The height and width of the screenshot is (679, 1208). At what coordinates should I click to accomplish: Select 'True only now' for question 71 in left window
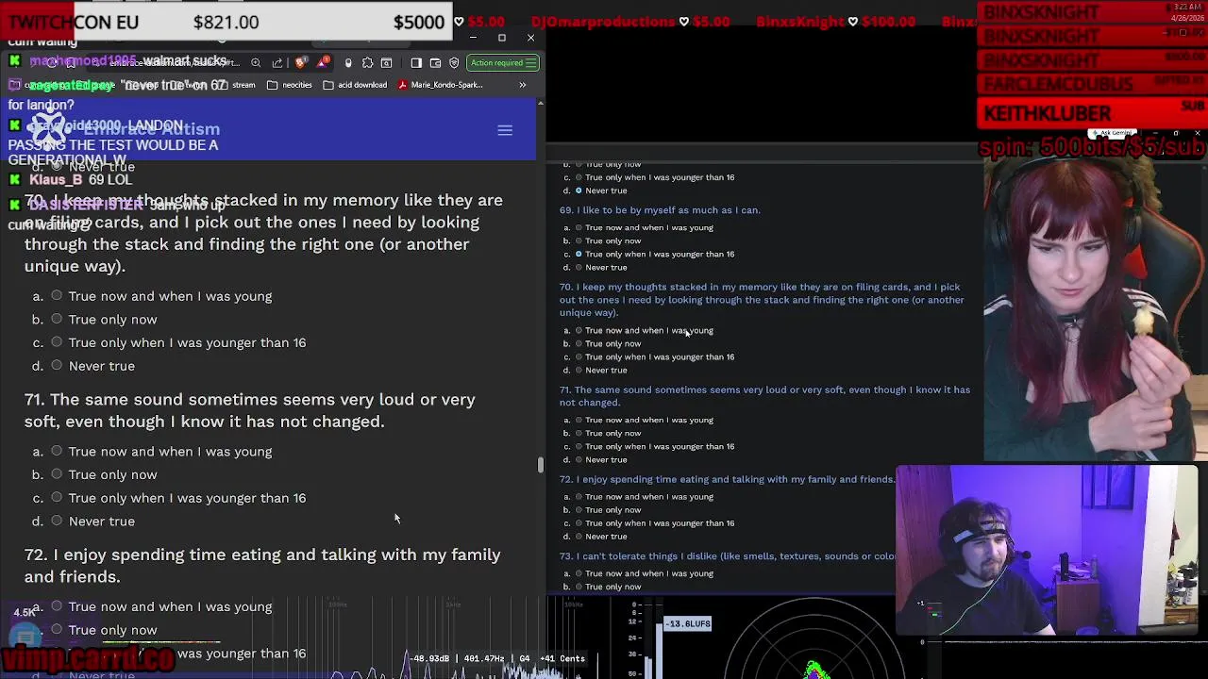click(57, 474)
